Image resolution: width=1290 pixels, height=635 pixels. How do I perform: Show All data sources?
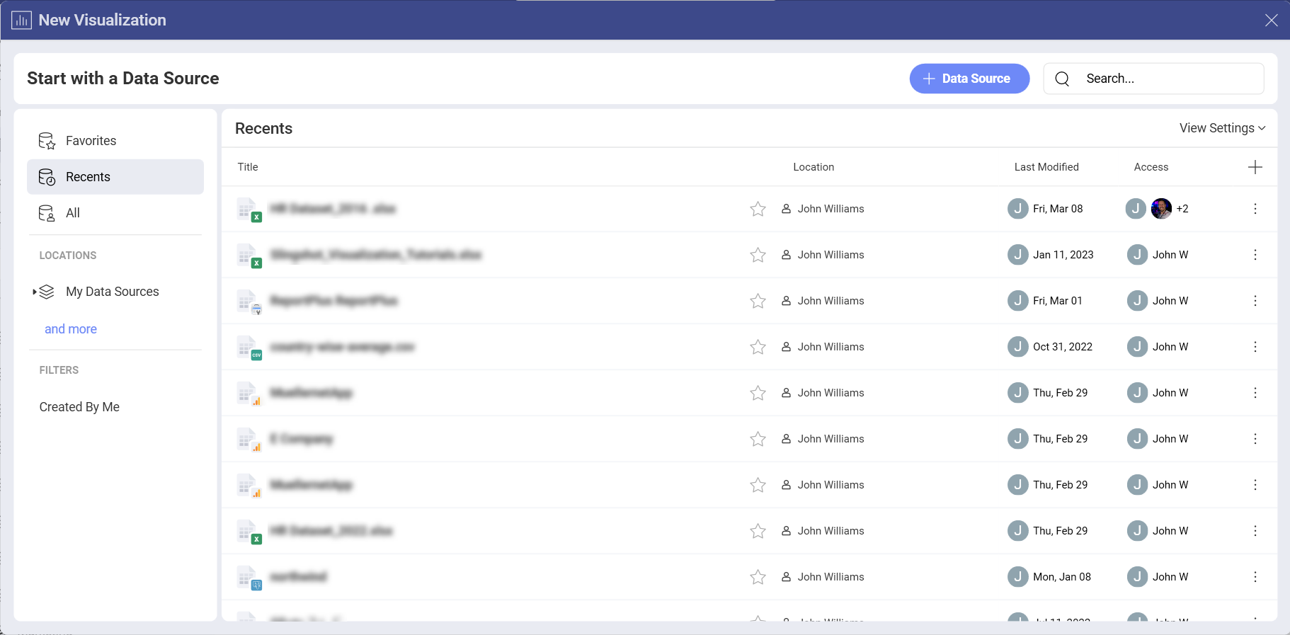tap(115, 213)
